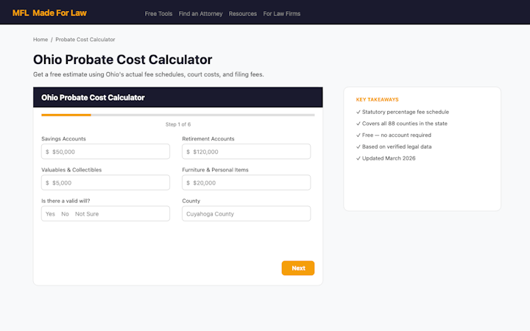
Task: Click the Furniture & Personal Items field
Action: [250, 182]
